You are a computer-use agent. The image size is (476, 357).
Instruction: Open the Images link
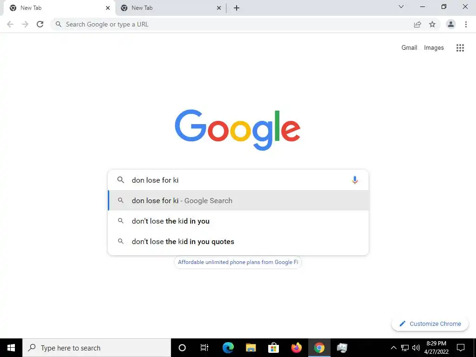point(434,48)
